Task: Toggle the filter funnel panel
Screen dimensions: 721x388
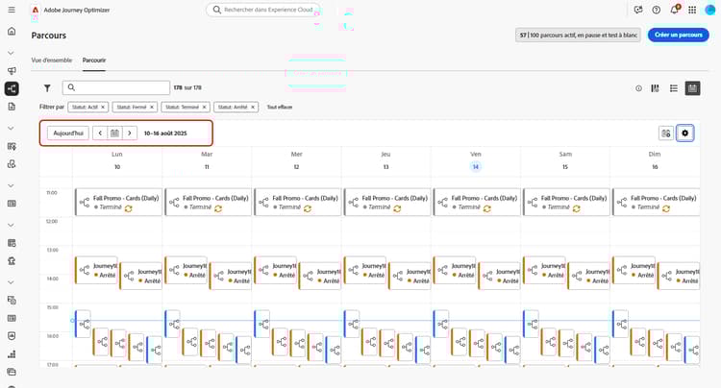Action: (x=47, y=87)
